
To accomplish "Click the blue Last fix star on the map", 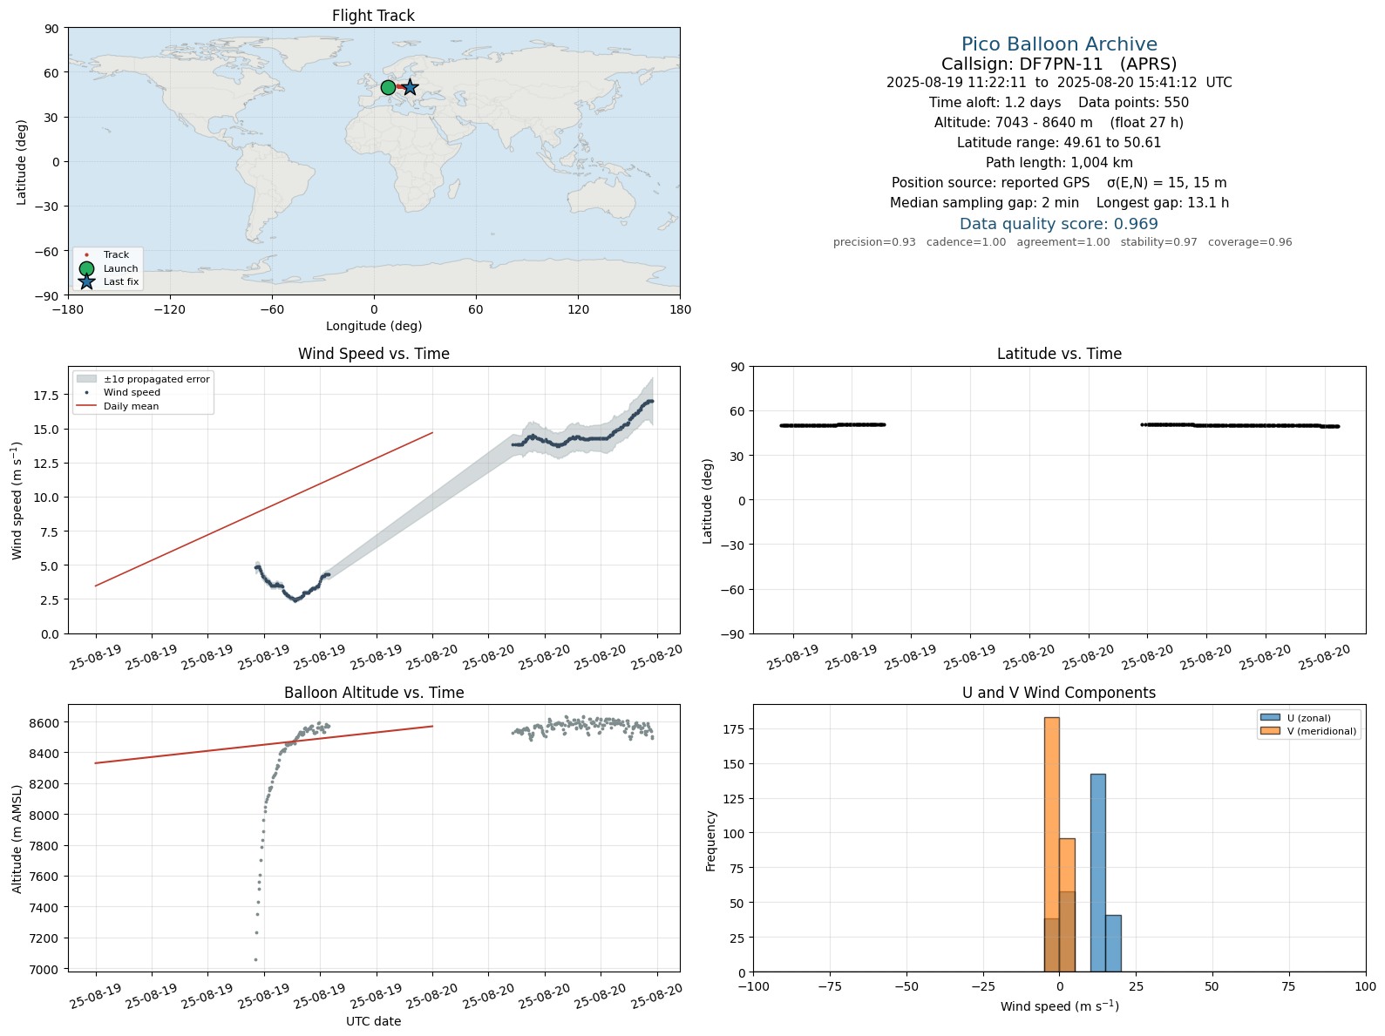I will [410, 87].
